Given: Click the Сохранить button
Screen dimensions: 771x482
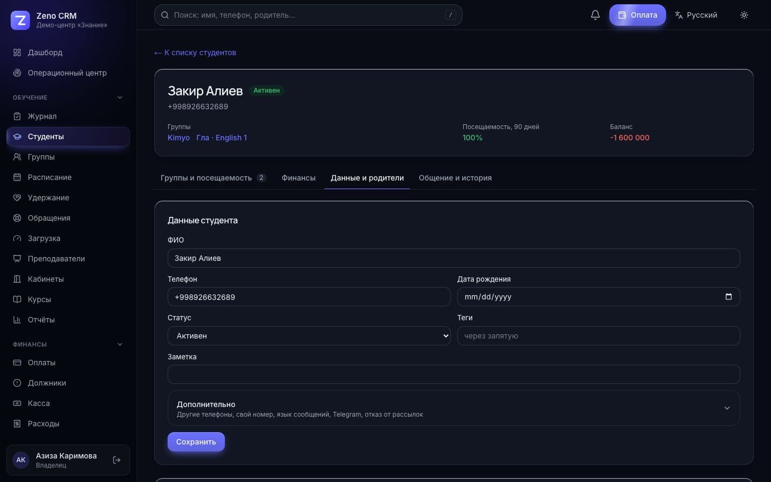Looking at the screenshot, I should click(196, 442).
